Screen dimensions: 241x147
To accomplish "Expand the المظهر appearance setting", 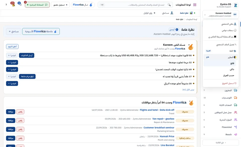I will [x=221, y=57].
